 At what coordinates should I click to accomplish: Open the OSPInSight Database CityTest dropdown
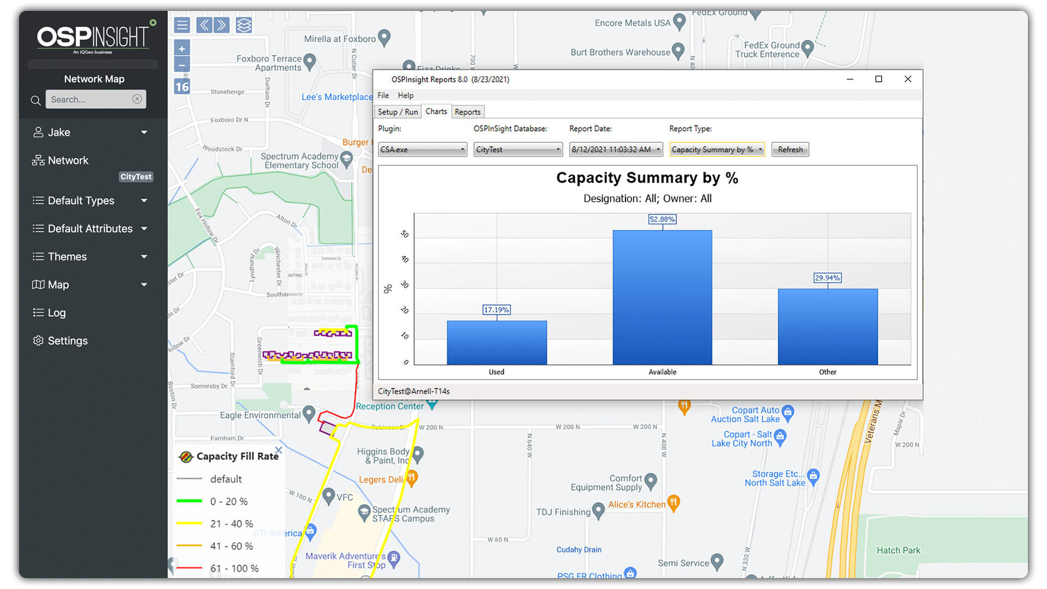(518, 149)
